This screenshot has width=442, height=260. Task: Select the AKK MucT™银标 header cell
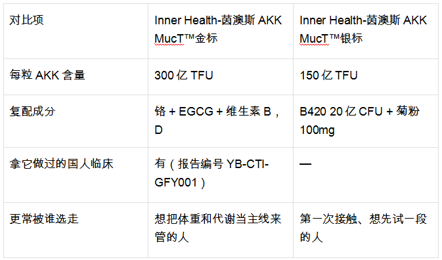[366, 32]
